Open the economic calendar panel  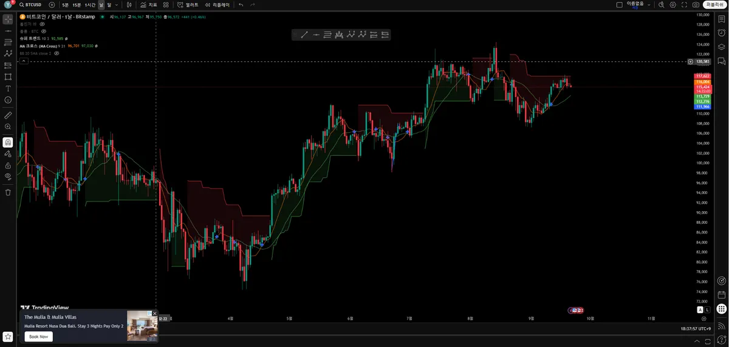(x=721, y=295)
